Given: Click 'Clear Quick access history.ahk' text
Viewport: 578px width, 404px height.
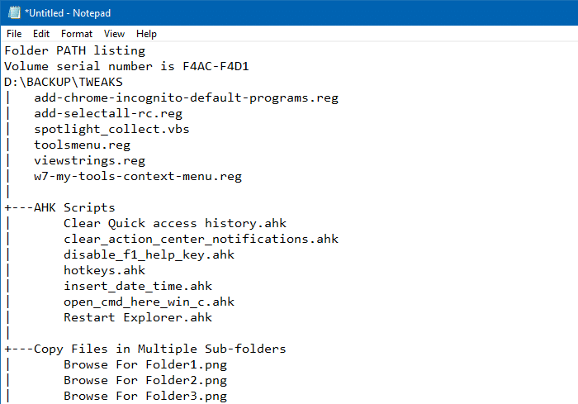Looking at the screenshot, I should click(174, 224).
